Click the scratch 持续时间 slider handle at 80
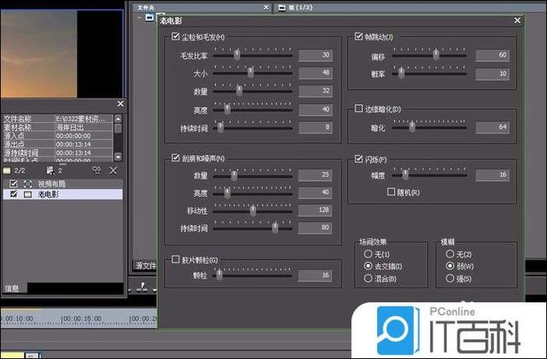The width and height of the screenshot is (547, 359). [275, 228]
